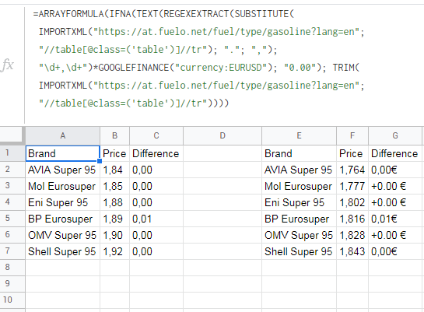
Task: Click price cell 1,802
Action: click(x=352, y=202)
